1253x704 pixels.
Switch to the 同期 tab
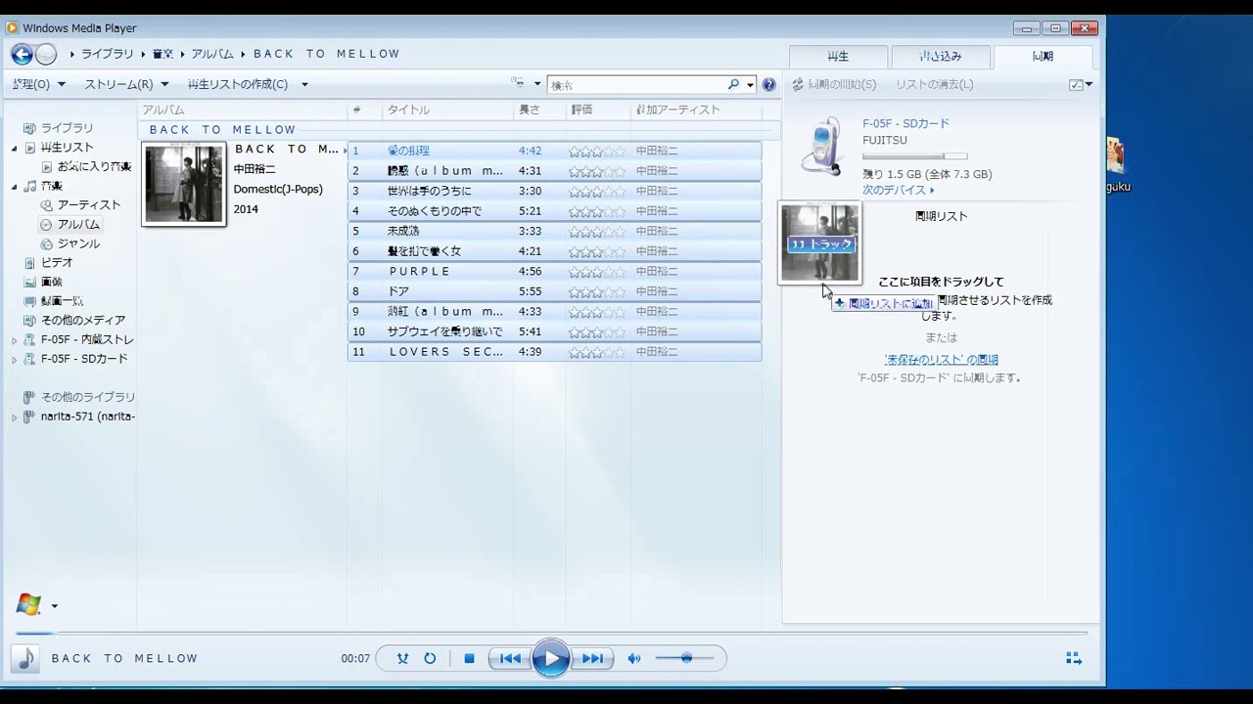pyautogui.click(x=1044, y=57)
